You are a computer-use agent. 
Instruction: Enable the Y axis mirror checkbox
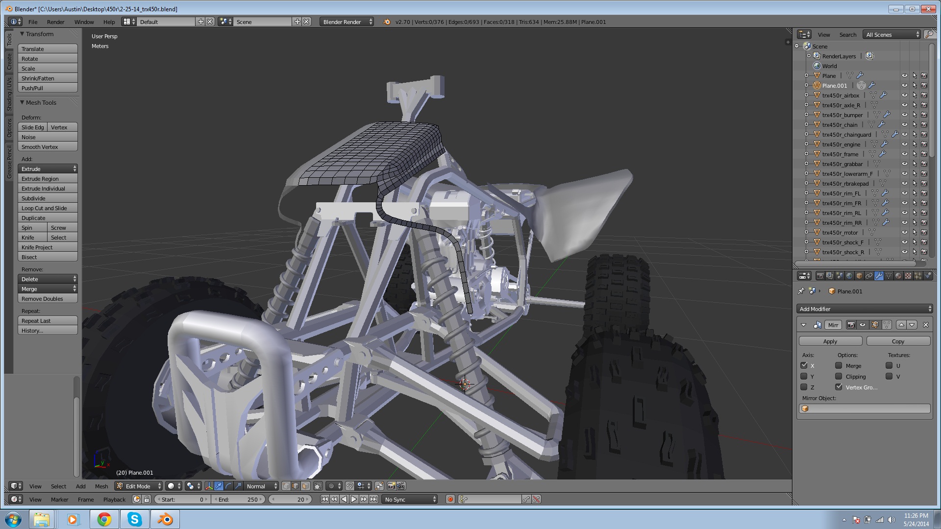coord(804,376)
